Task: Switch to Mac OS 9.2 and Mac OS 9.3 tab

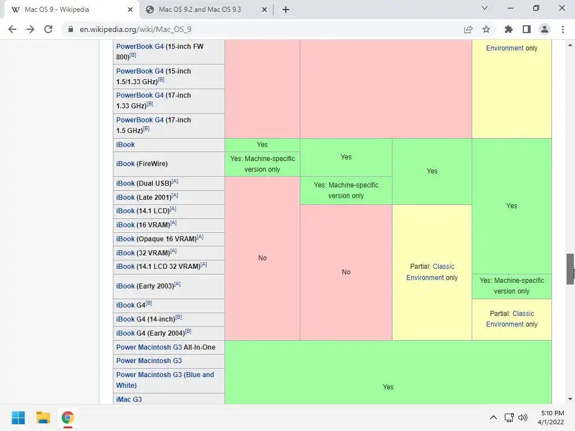Action: pyautogui.click(x=207, y=10)
